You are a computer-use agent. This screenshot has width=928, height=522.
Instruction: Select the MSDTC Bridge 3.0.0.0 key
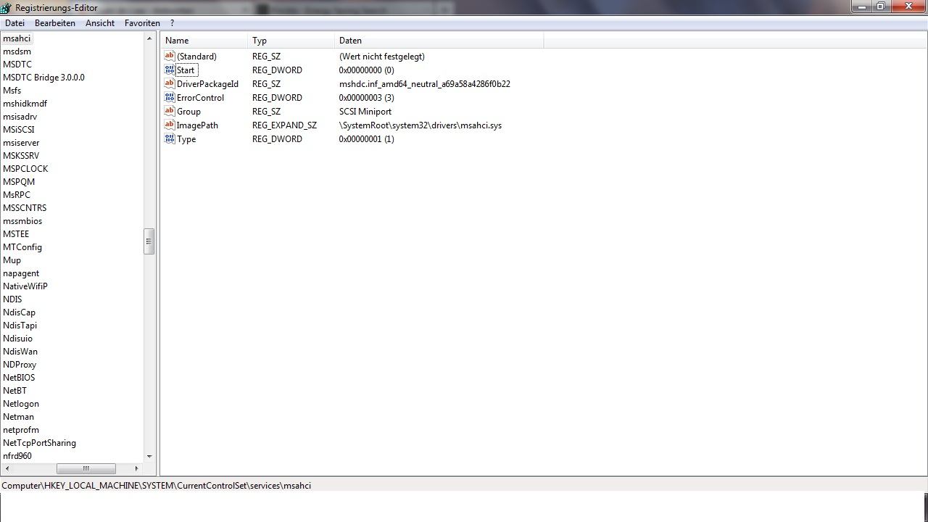click(x=43, y=78)
